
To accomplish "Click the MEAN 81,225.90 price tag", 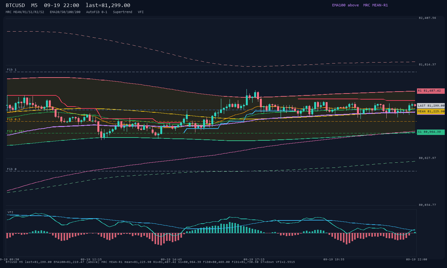I will pyautogui.click(x=431, y=112).
